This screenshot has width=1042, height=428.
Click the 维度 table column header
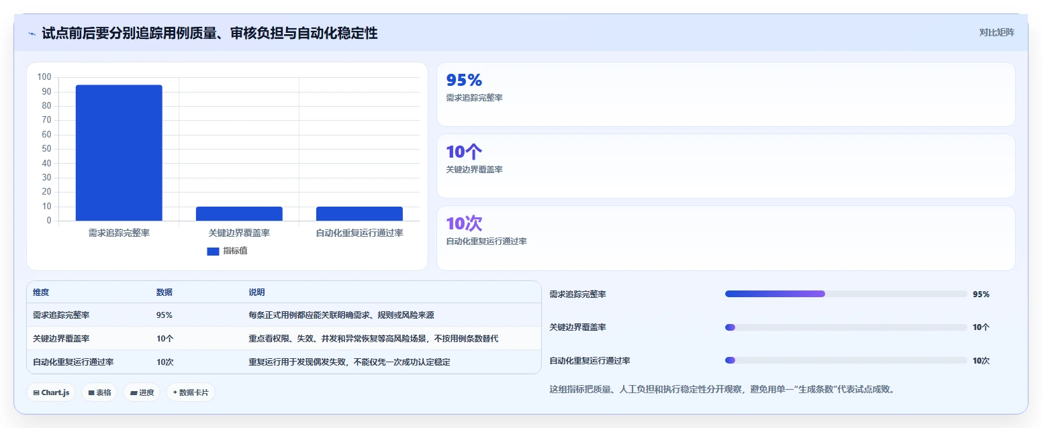(41, 292)
